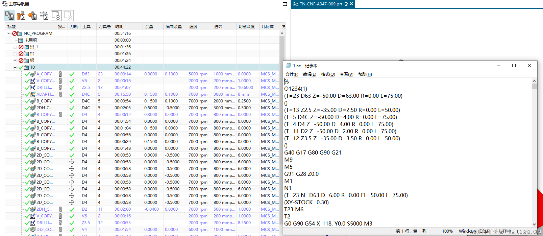Switch to Machining Method view
This screenshot has width=543, height=236.
click(44, 16)
